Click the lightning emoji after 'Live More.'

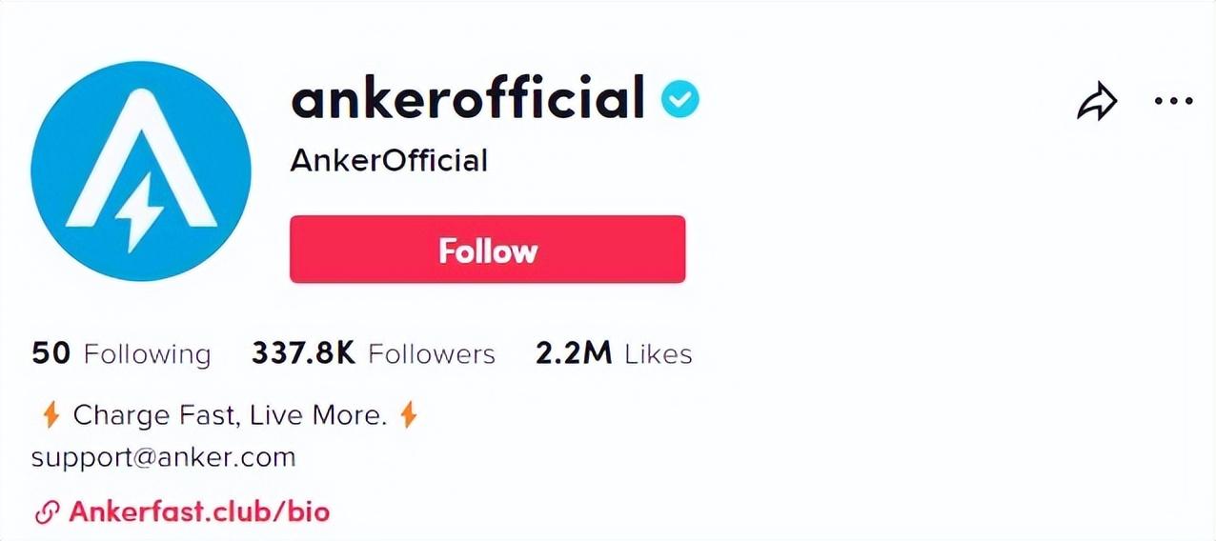[x=408, y=415]
